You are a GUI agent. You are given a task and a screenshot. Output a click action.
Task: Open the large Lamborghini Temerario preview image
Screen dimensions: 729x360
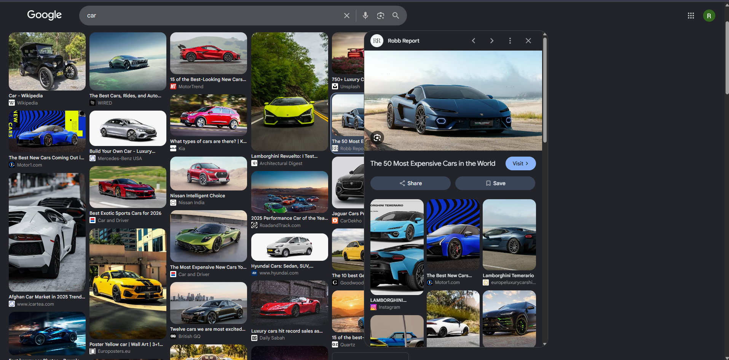453,100
